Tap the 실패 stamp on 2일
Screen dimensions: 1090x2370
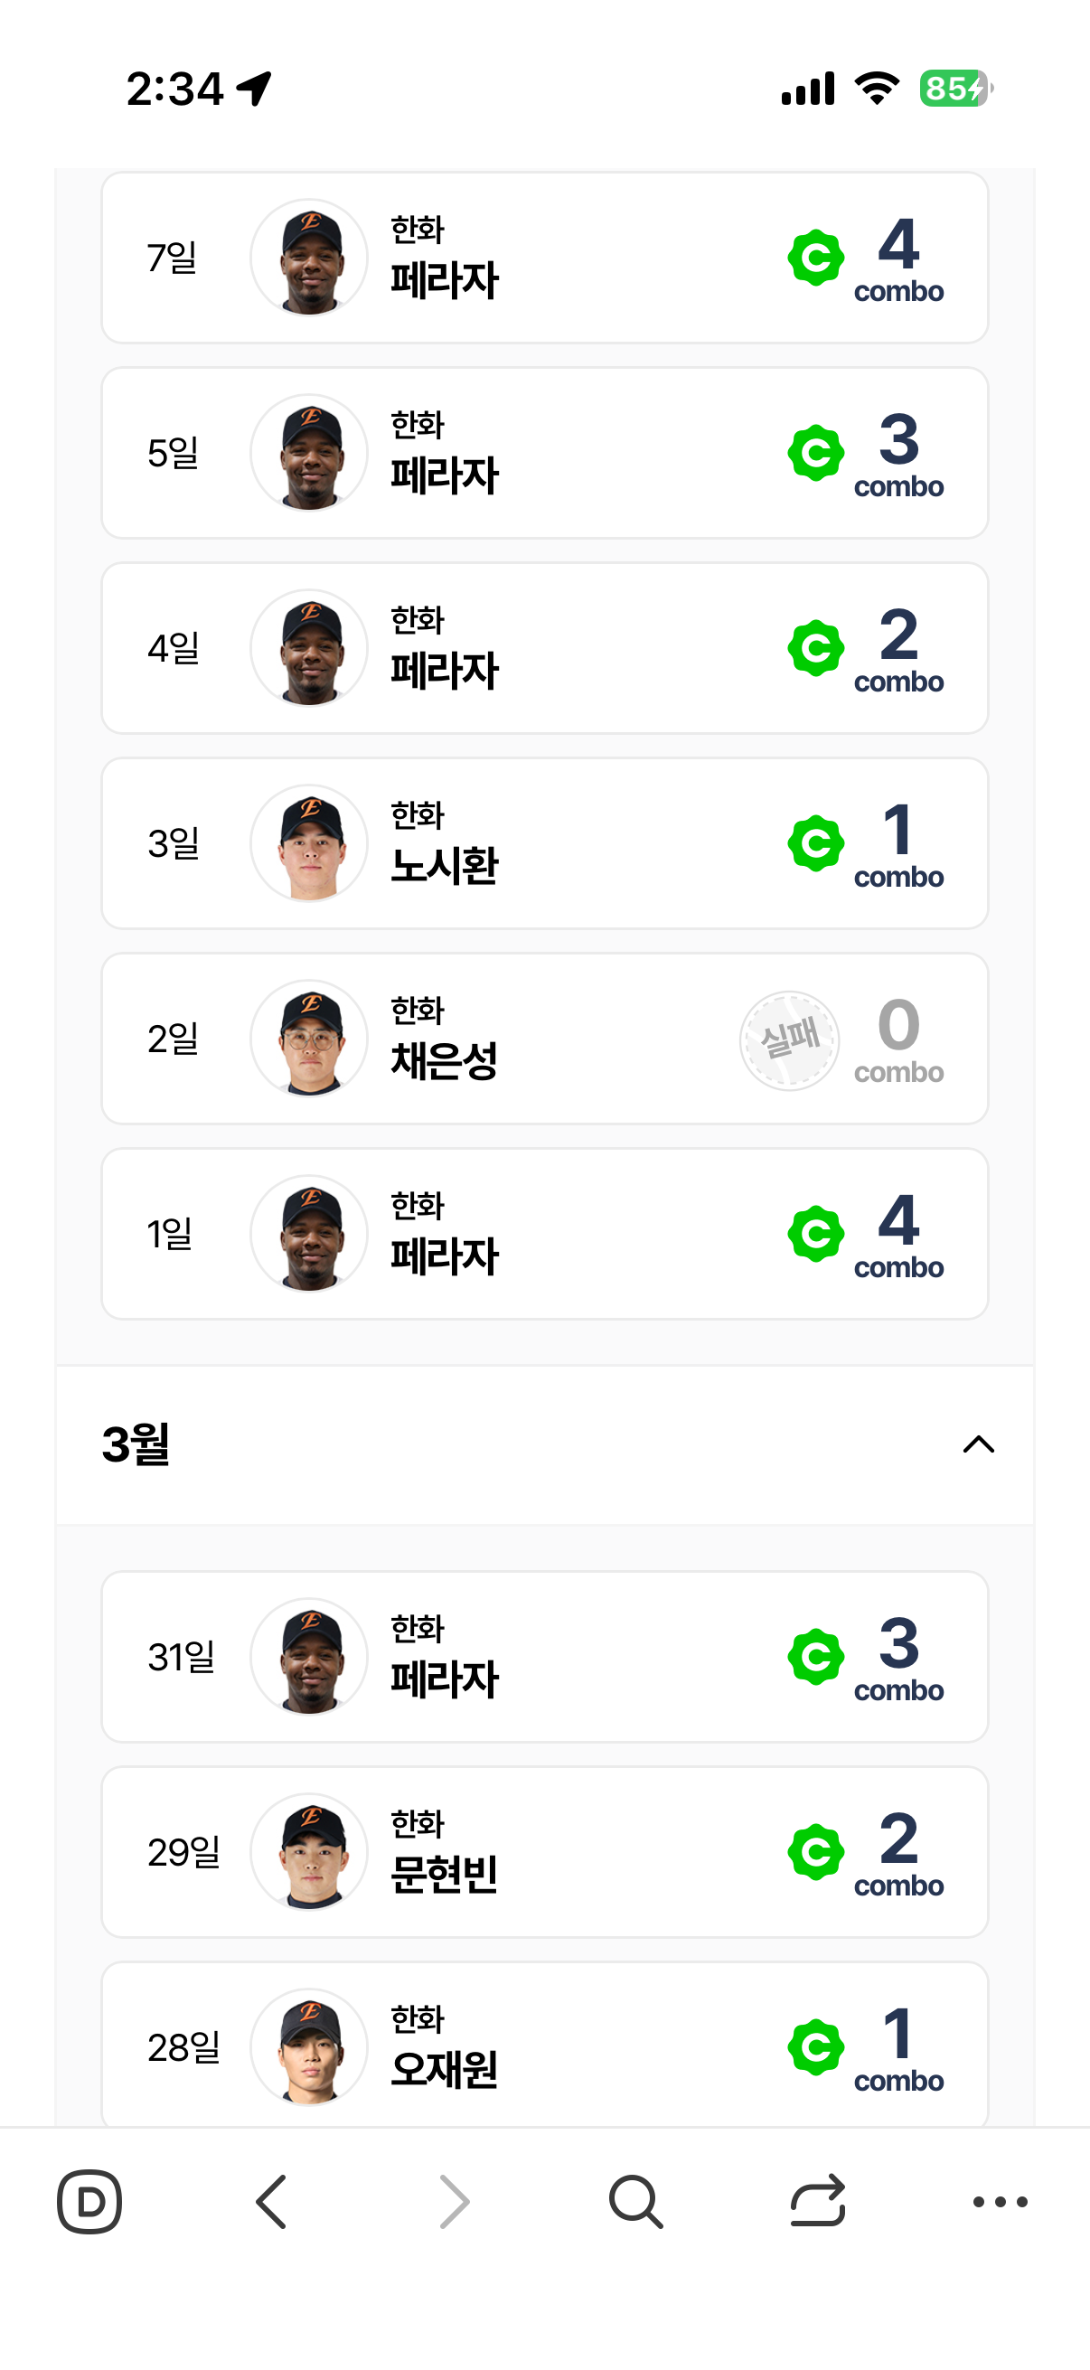click(x=789, y=1039)
